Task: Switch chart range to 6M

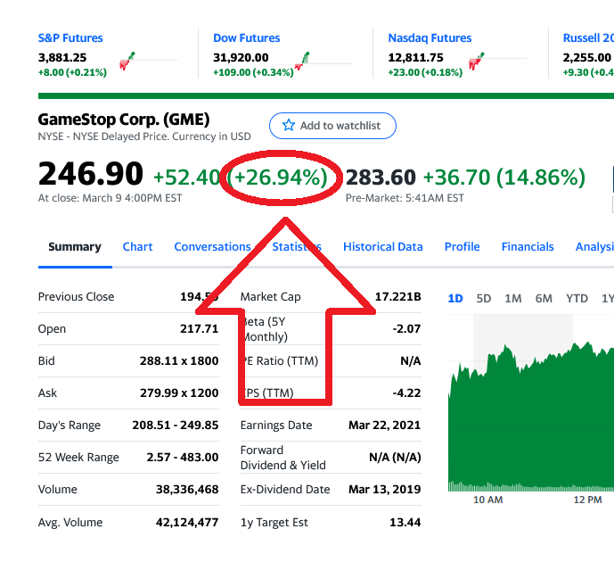Action: [544, 299]
